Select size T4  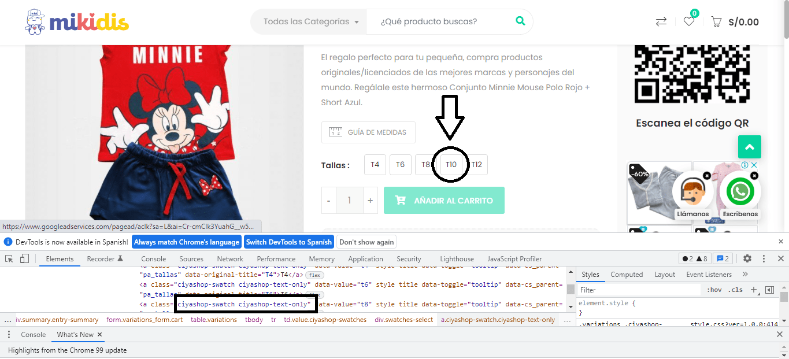[x=375, y=165]
